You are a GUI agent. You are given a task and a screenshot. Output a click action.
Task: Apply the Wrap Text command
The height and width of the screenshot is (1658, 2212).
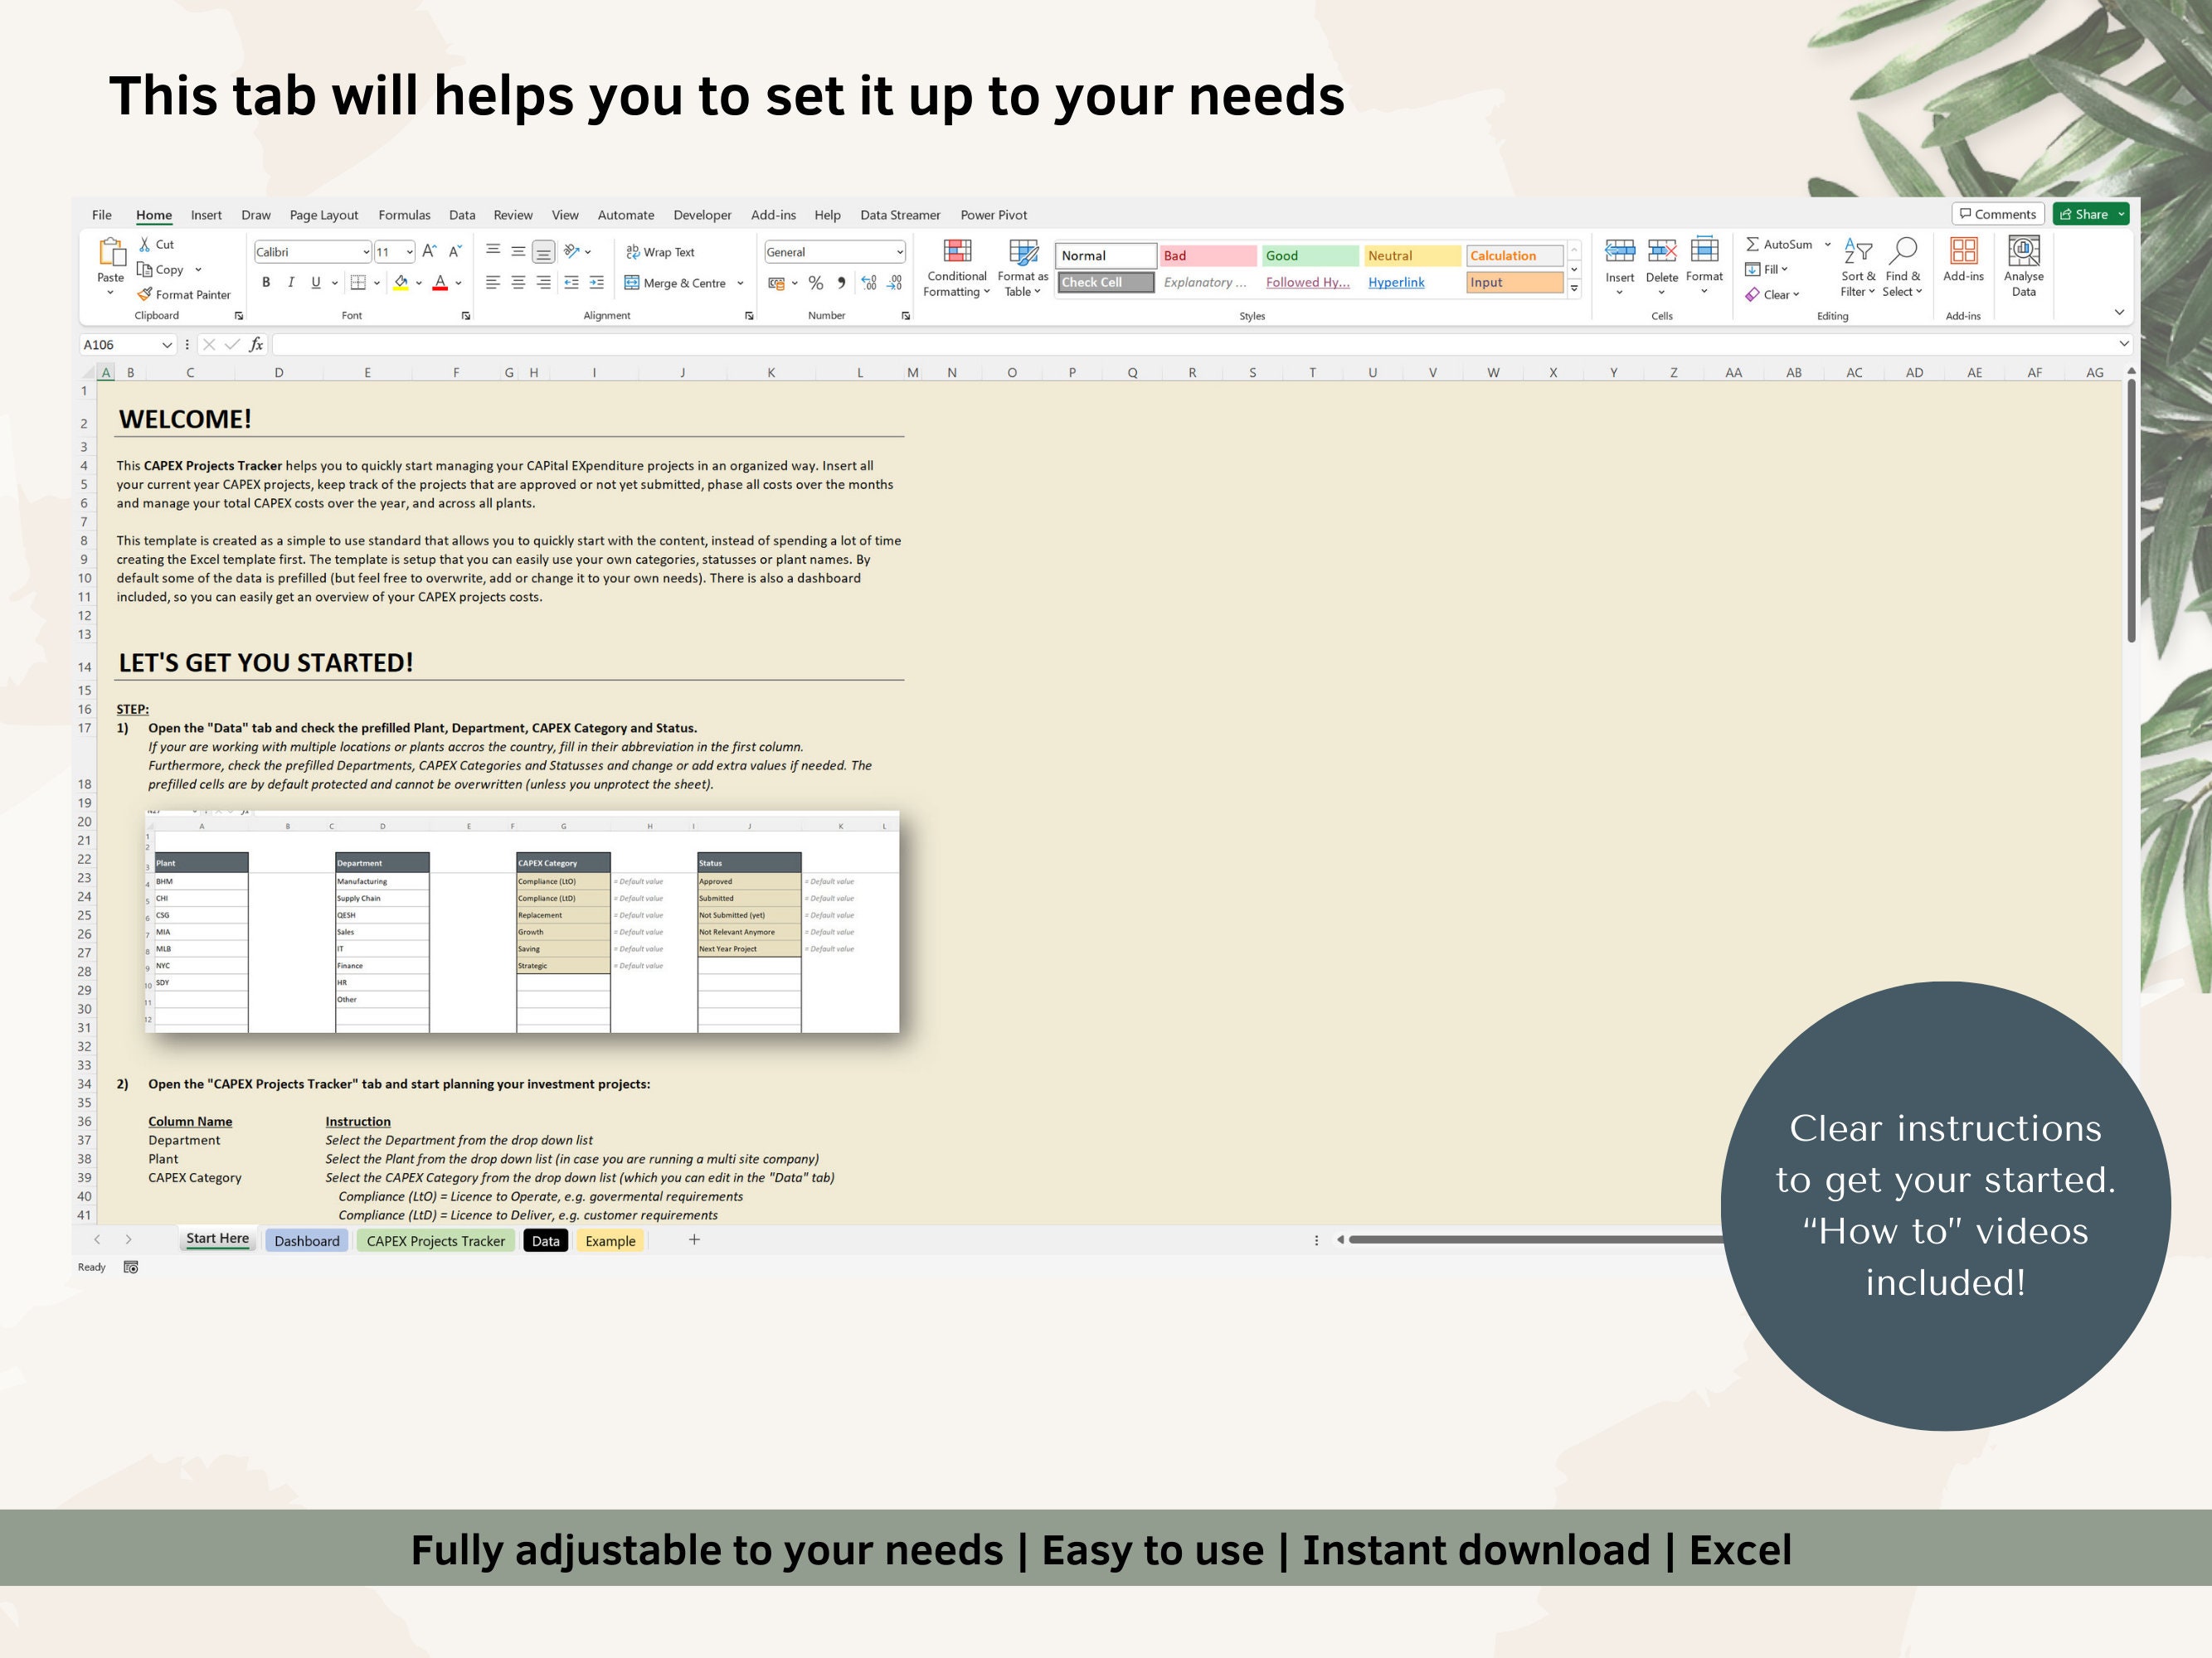660,252
